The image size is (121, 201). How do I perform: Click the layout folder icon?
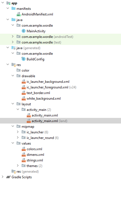pyautogui.click(x=19, y=104)
